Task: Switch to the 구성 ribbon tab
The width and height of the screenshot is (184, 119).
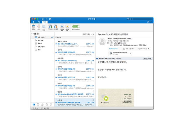Action: (x=39, y=22)
